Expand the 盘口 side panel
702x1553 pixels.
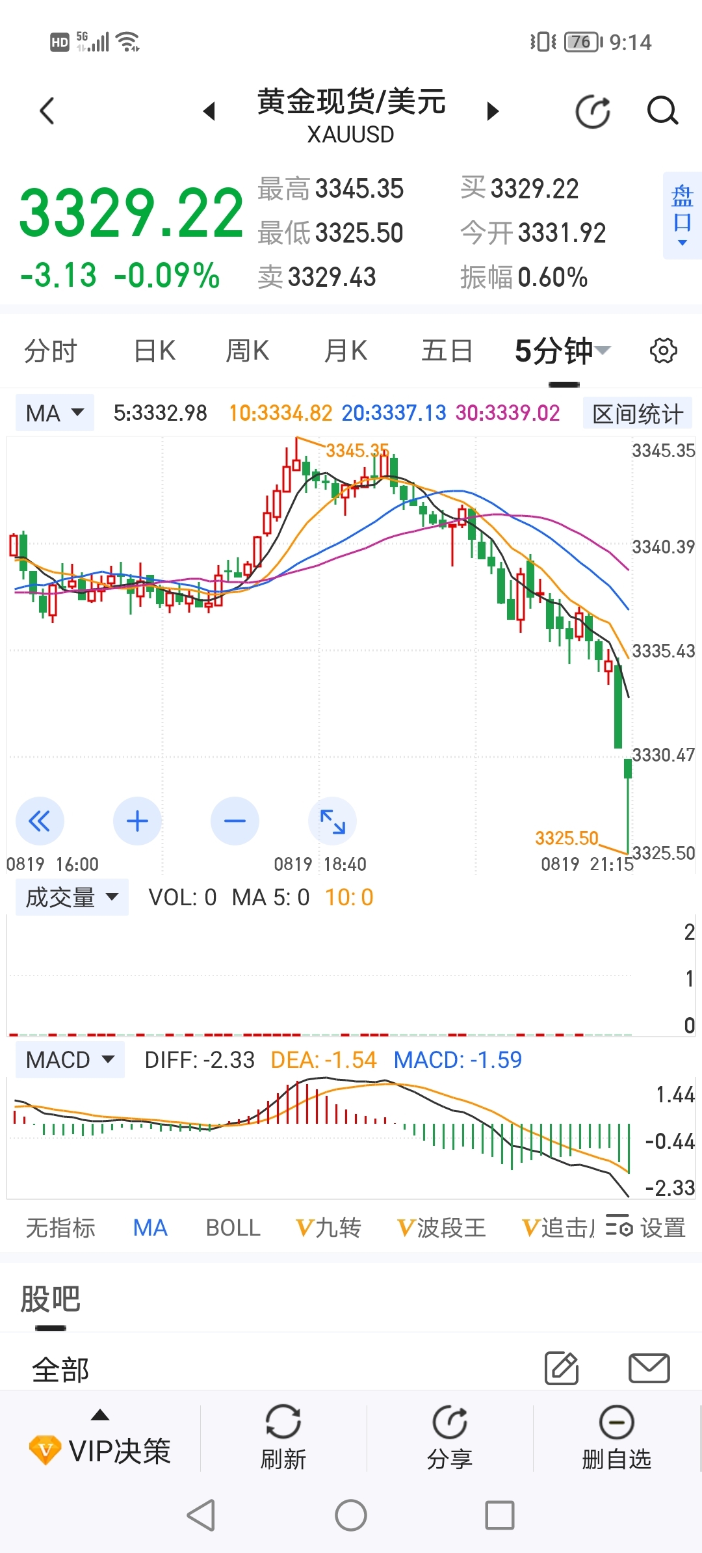click(682, 215)
